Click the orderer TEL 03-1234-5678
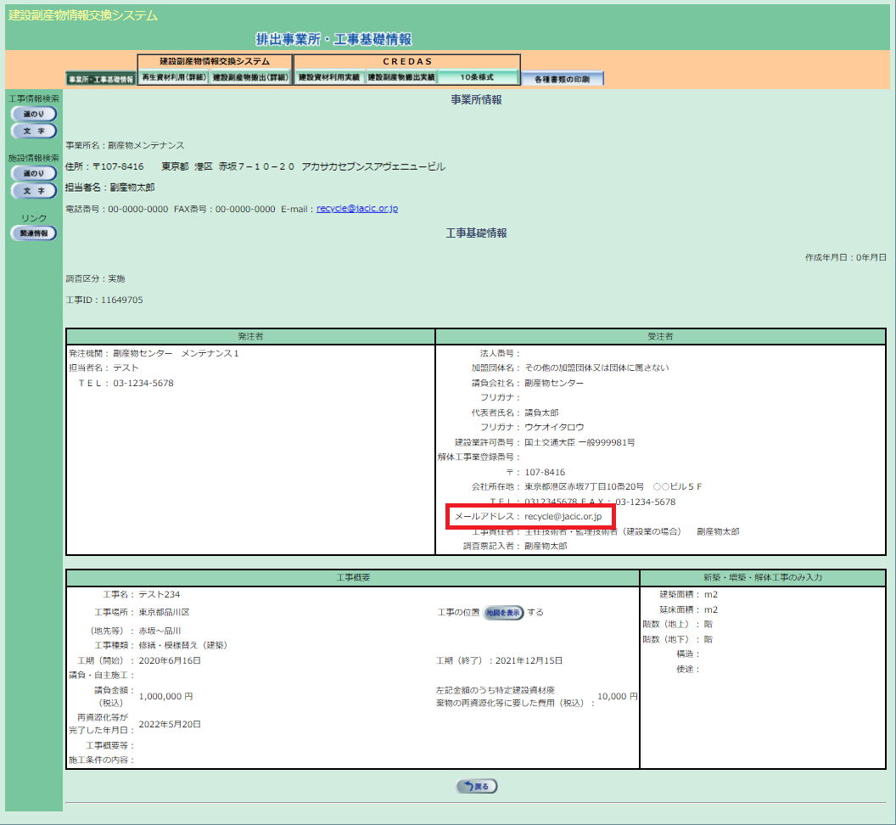896x825 pixels. tap(143, 383)
